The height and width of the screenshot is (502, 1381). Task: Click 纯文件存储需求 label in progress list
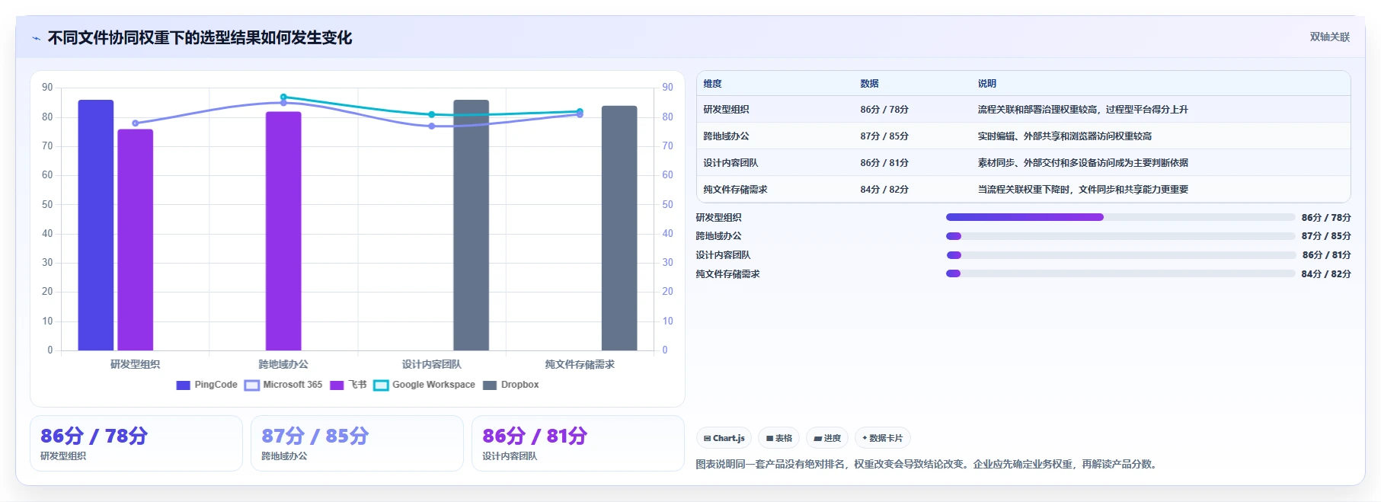click(x=727, y=274)
